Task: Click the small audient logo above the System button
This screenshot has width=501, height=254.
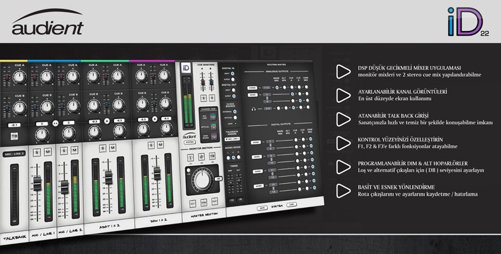Action: pyautogui.click(x=189, y=136)
